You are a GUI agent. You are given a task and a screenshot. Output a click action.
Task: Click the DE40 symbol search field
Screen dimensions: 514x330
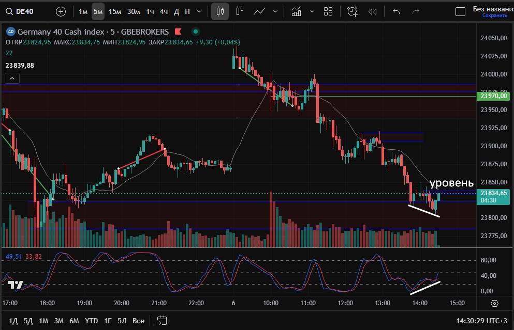(x=22, y=11)
